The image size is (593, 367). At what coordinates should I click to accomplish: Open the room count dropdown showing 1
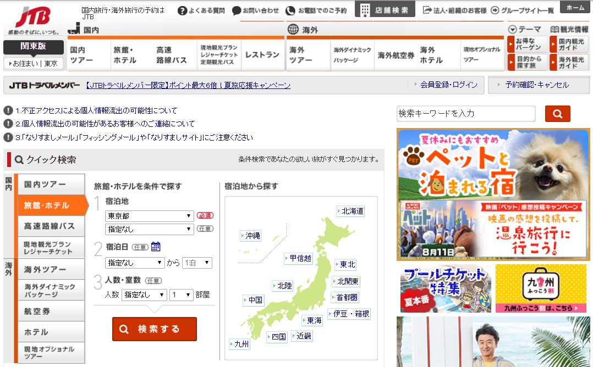(x=181, y=294)
